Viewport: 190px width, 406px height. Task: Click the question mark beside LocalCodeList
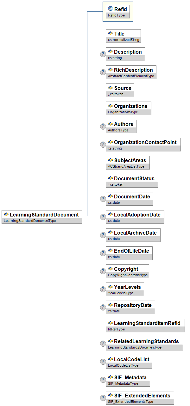(x=103, y=362)
